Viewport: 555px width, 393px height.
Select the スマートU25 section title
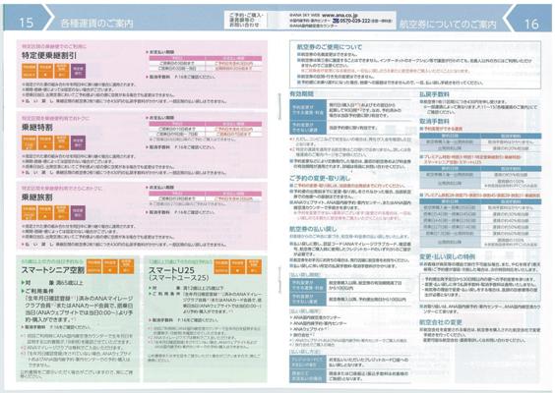[171, 270]
